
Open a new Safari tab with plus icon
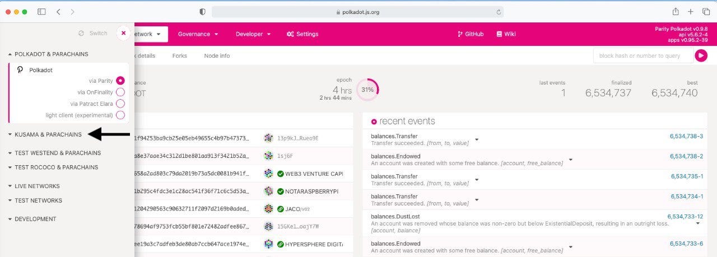pos(691,12)
